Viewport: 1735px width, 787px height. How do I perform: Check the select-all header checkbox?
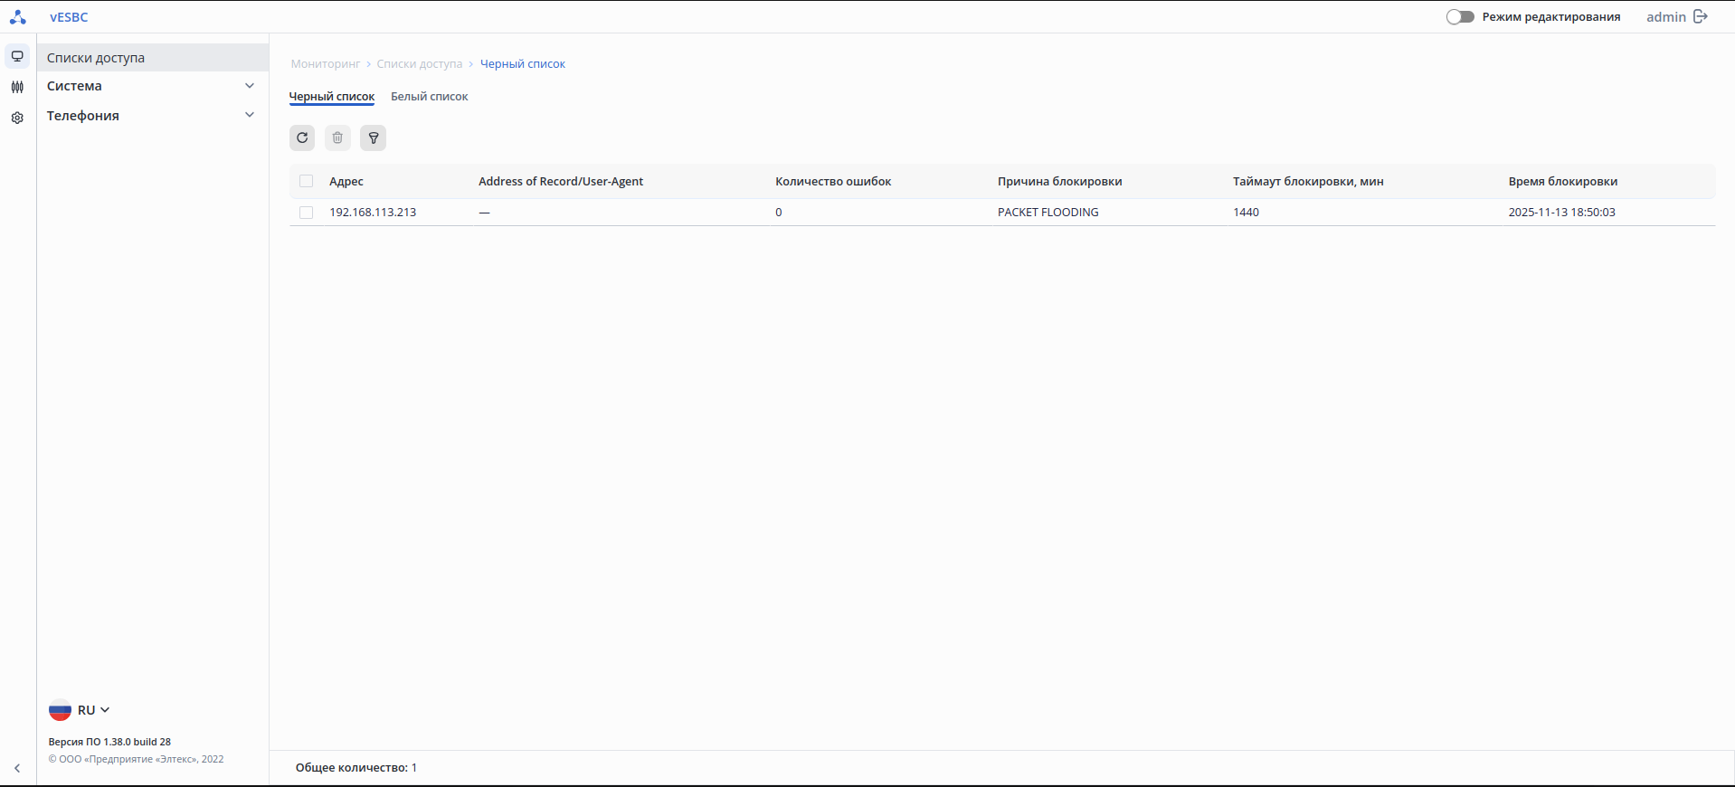tap(307, 181)
